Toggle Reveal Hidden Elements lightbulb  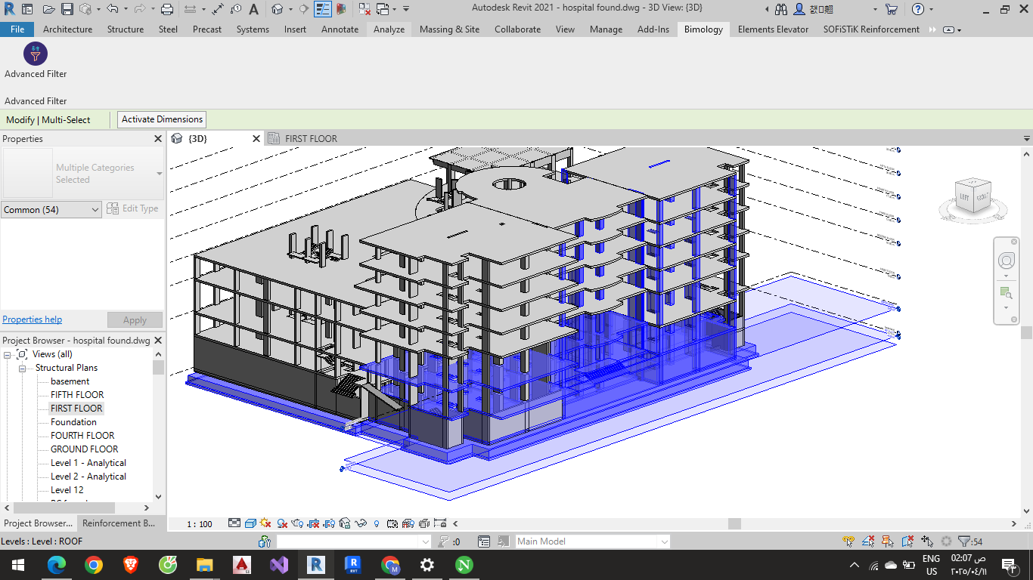tap(377, 523)
